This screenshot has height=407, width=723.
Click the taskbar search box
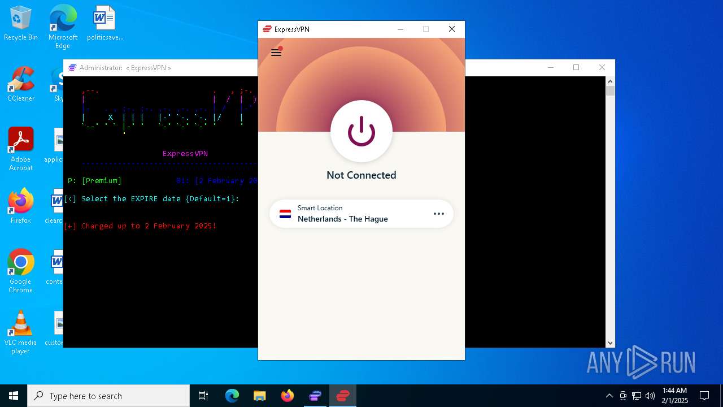[x=108, y=396]
